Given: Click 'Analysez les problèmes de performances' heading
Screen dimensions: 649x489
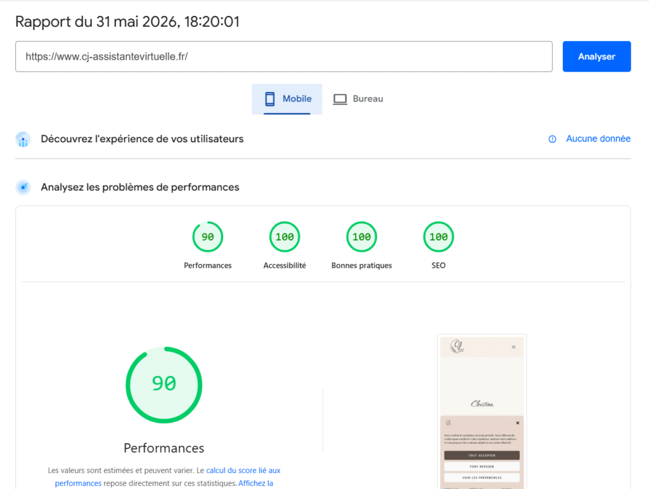Looking at the screenshot, I should point(140,187).
